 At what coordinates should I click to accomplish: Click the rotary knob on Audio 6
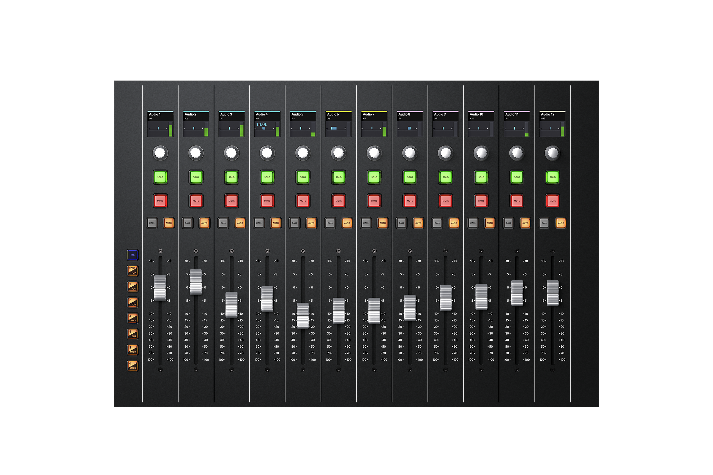point(339,153)
